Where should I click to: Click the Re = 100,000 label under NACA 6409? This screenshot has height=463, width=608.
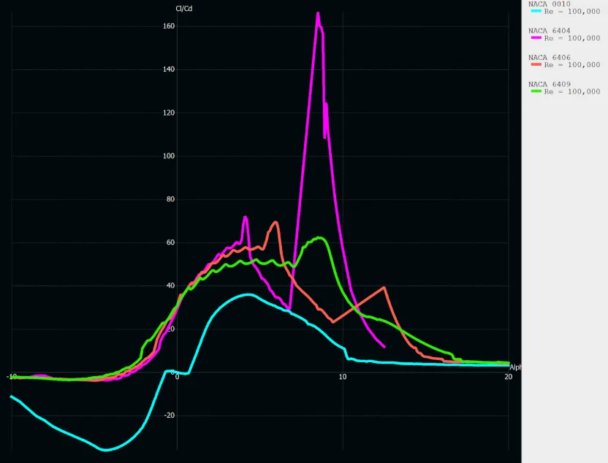[572, 91]
